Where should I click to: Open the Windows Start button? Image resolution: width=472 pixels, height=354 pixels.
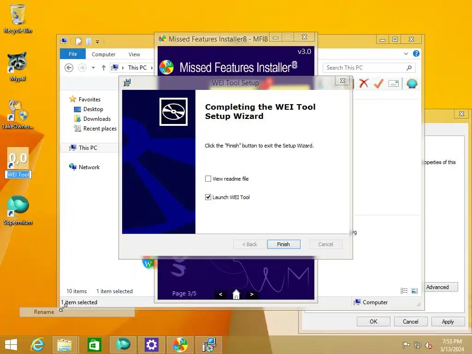click(11, 345)
